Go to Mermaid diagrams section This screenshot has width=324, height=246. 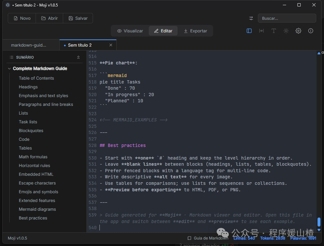(37, 209)
